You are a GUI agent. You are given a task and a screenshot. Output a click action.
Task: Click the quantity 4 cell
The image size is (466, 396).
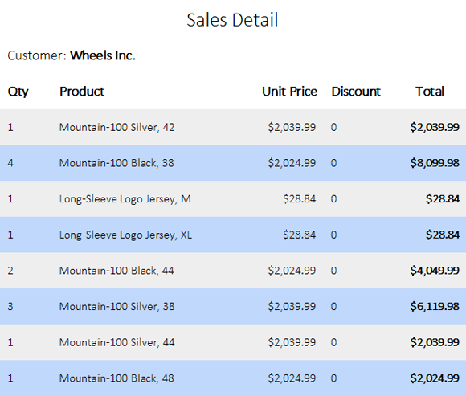10,163
